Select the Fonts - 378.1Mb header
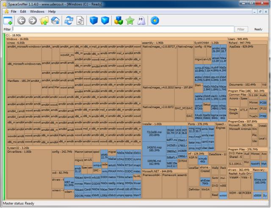This screenshot has width=271, height=208. 201,124
